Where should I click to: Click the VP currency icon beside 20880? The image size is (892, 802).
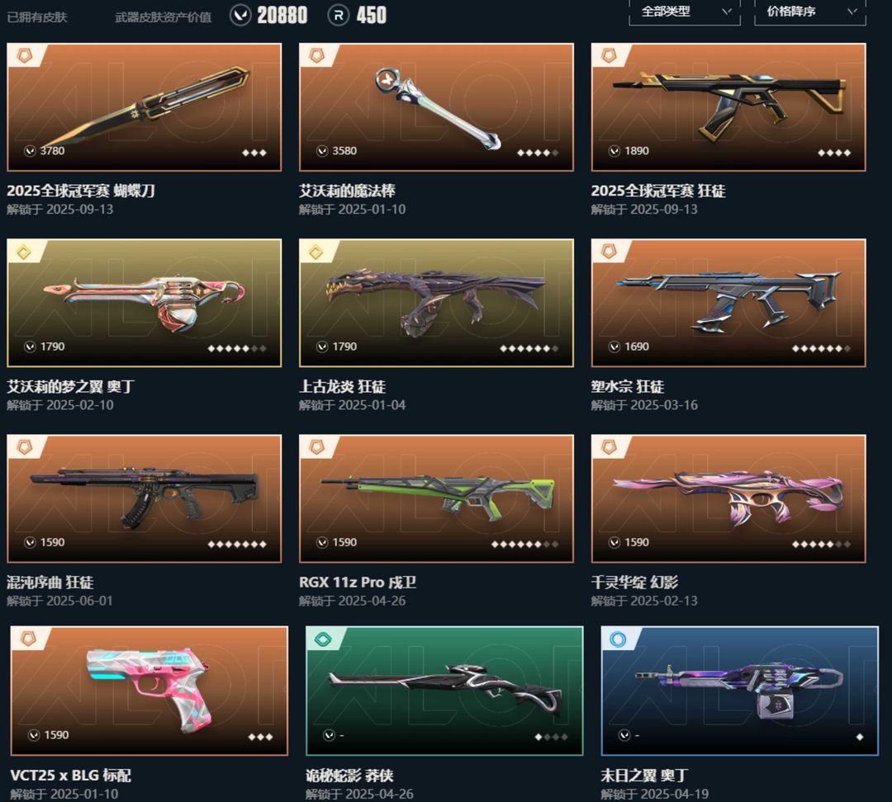240,16
